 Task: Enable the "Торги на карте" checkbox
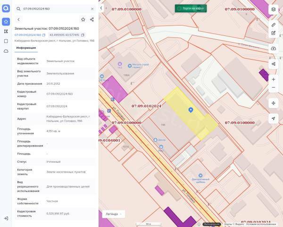(179, 8)
